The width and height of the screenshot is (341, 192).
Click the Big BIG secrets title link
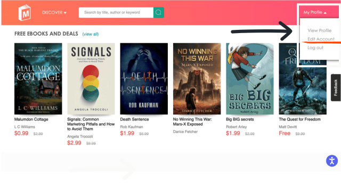click(240, 119)
